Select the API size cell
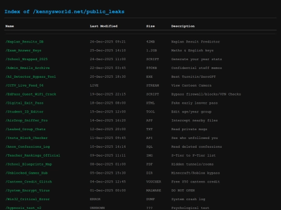 [x=149, y=138]
